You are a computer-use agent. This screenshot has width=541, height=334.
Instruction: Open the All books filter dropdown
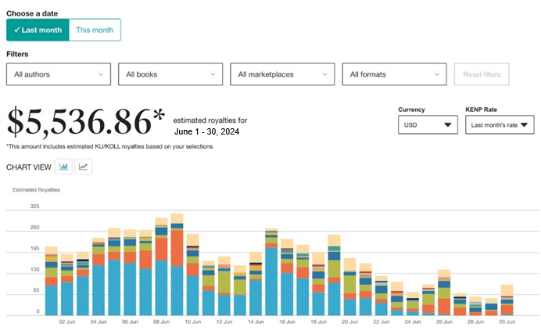(x=170, y=74)
